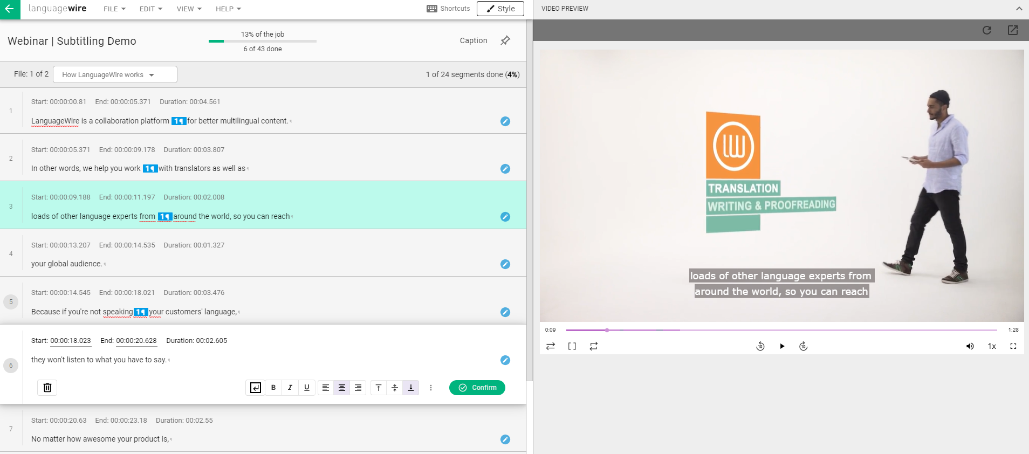Play the video preview
1029x454 pixels.
point(782,346)
